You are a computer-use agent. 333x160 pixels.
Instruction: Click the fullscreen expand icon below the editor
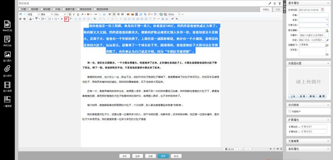tap(281, 149)
